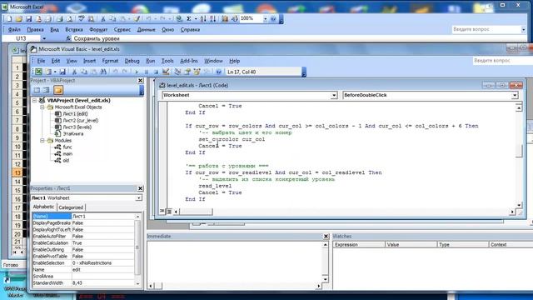Click Spelling check icon in Excel toolbar

click(82, 18)
